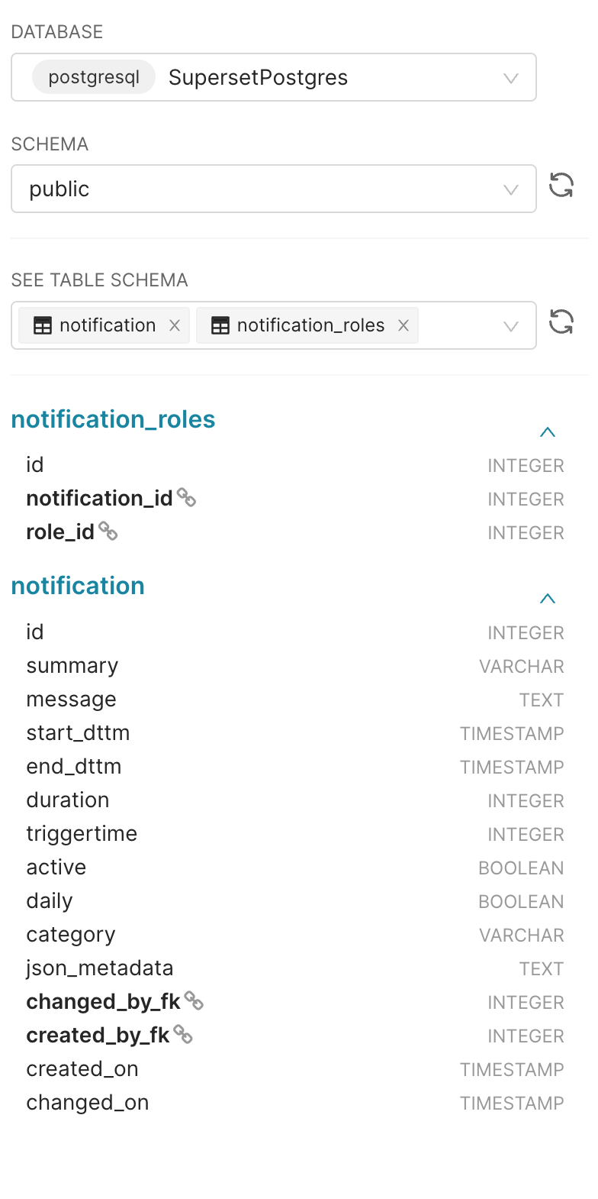This screenshot has height=1199, width=598.
Task: Click the public schema input field
Action: (x=229, y=189)
